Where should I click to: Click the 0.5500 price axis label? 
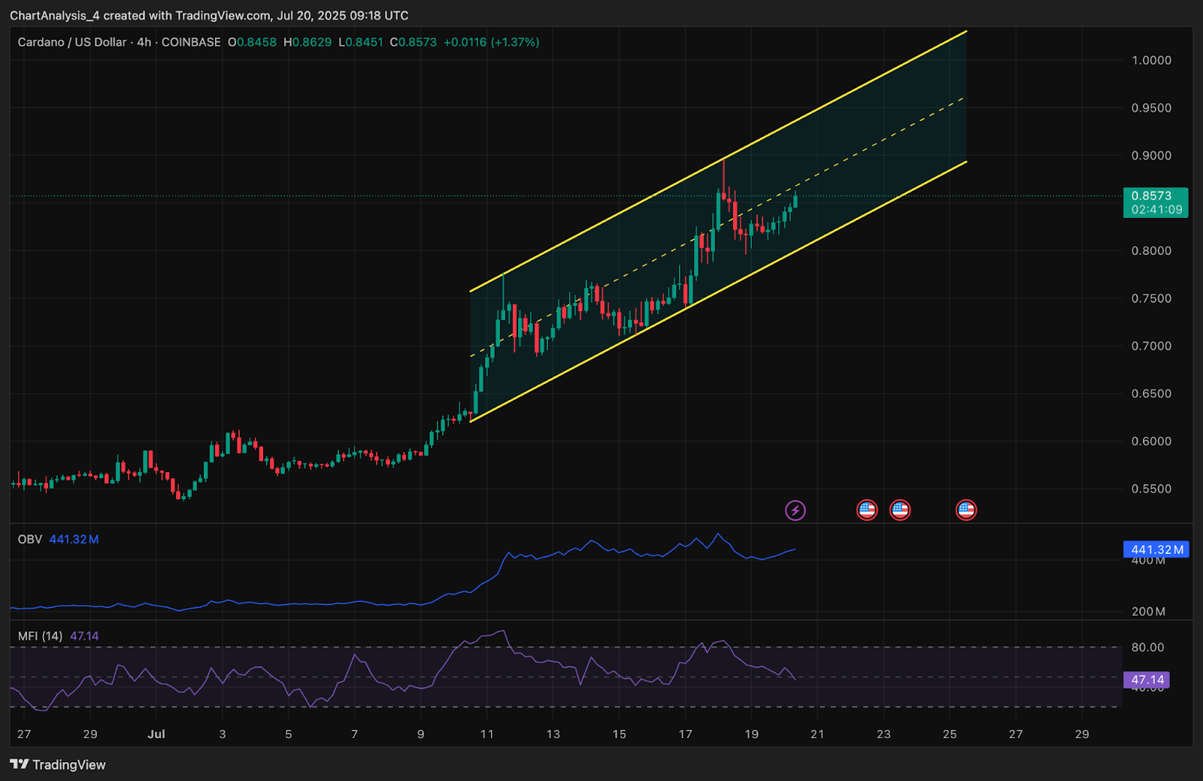tap(1151, 489)
